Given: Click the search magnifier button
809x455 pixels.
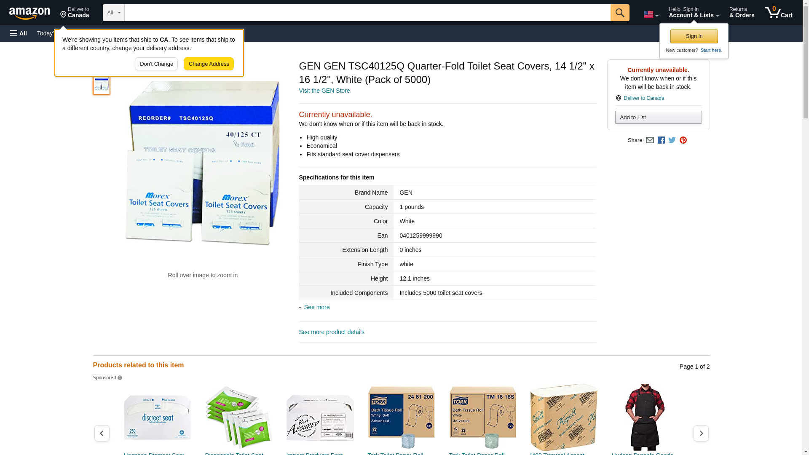Looking at the screenshot, I should [620, 13].
